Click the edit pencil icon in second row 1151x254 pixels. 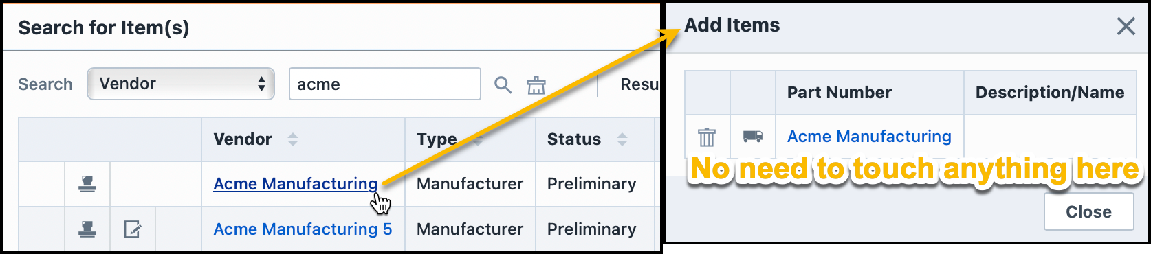point(133,229)
